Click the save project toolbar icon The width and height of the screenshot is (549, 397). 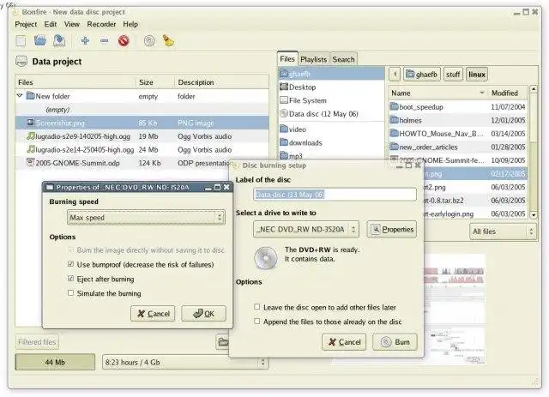(59, 40)
